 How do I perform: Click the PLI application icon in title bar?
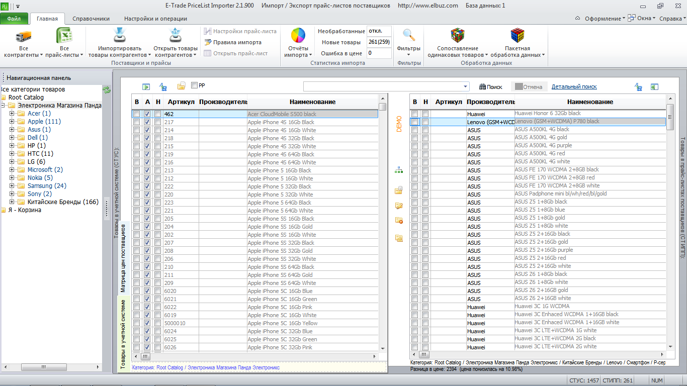5,6
